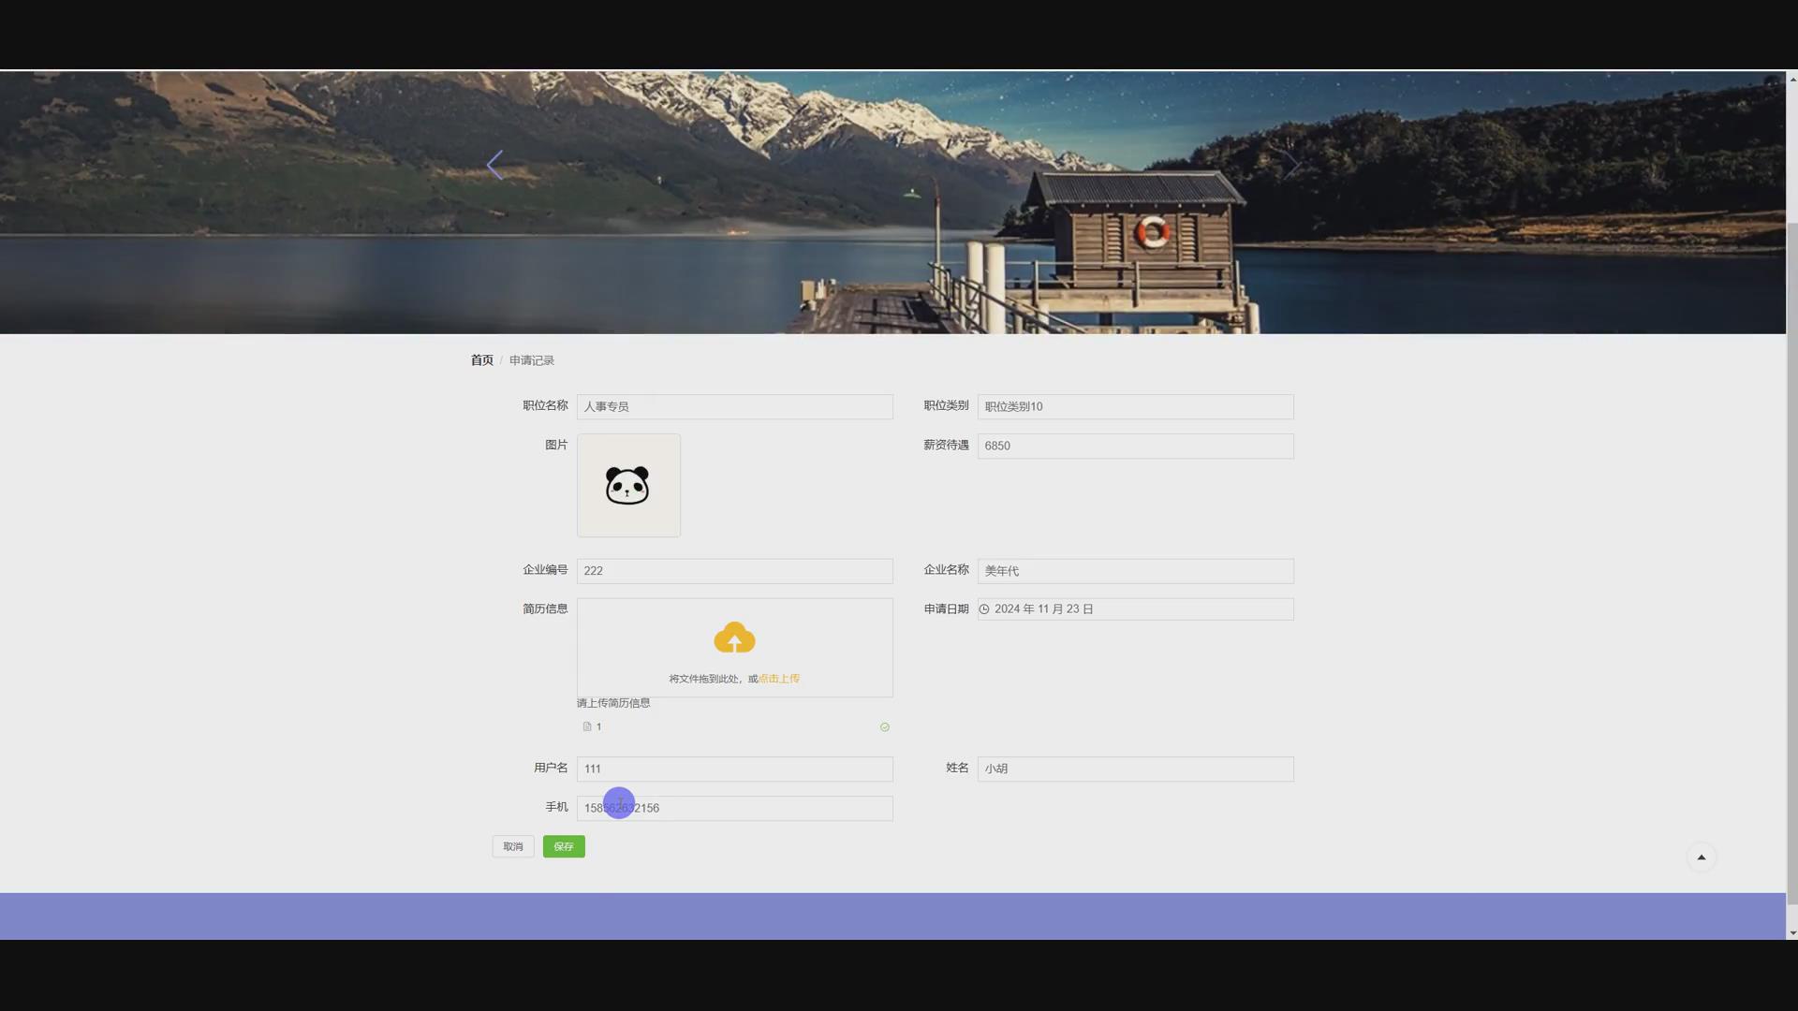
Task: Click the previous banner slide arrow
Action: (x=494, y=165)
